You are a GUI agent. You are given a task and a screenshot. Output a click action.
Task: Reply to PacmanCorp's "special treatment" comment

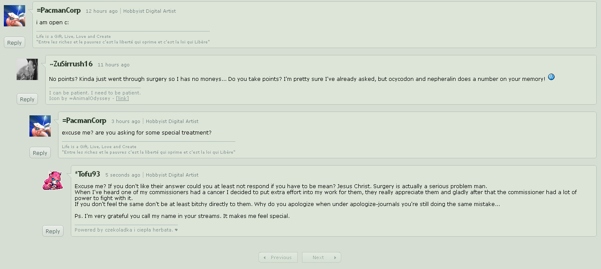[x=40, y=153]
